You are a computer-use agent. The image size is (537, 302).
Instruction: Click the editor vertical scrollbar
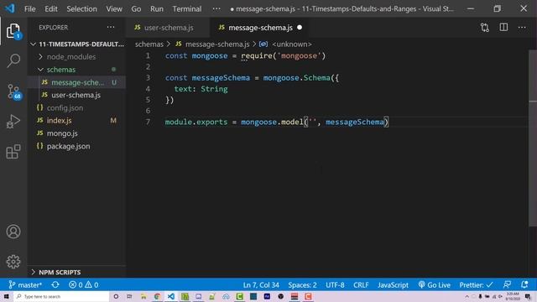coord(533,137)
